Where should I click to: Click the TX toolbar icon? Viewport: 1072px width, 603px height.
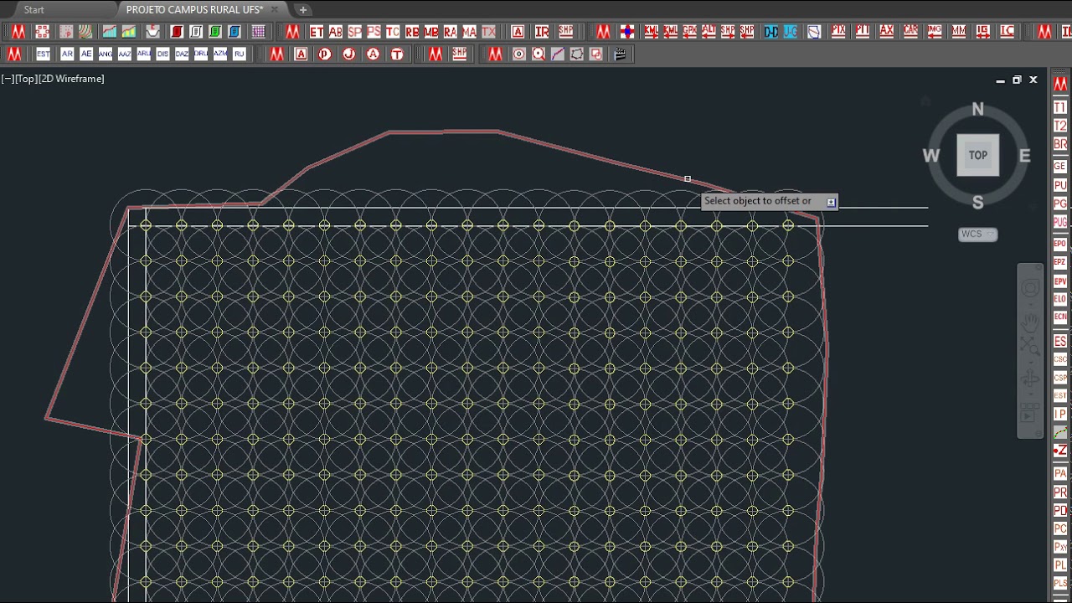pos(489,32)
